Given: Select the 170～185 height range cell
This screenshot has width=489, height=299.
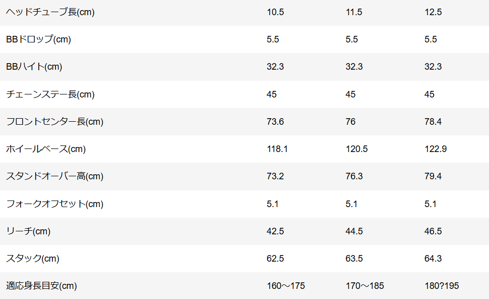Looking at the screenshot, I should coord(365,286).
